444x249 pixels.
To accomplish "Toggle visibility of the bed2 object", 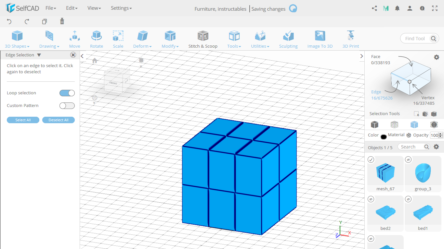I will coord(371,199).
